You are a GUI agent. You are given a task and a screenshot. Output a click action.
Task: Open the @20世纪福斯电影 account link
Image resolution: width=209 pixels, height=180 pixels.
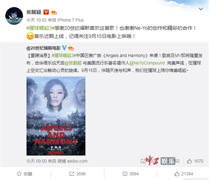coord(43,48)
